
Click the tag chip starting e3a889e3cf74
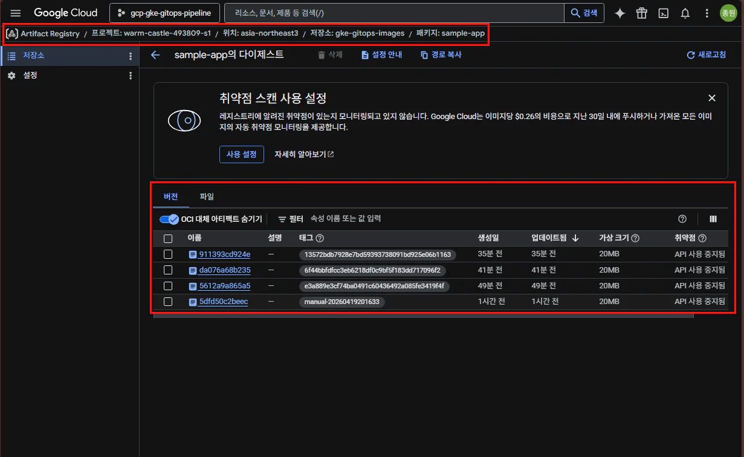[x=374, y=286]
